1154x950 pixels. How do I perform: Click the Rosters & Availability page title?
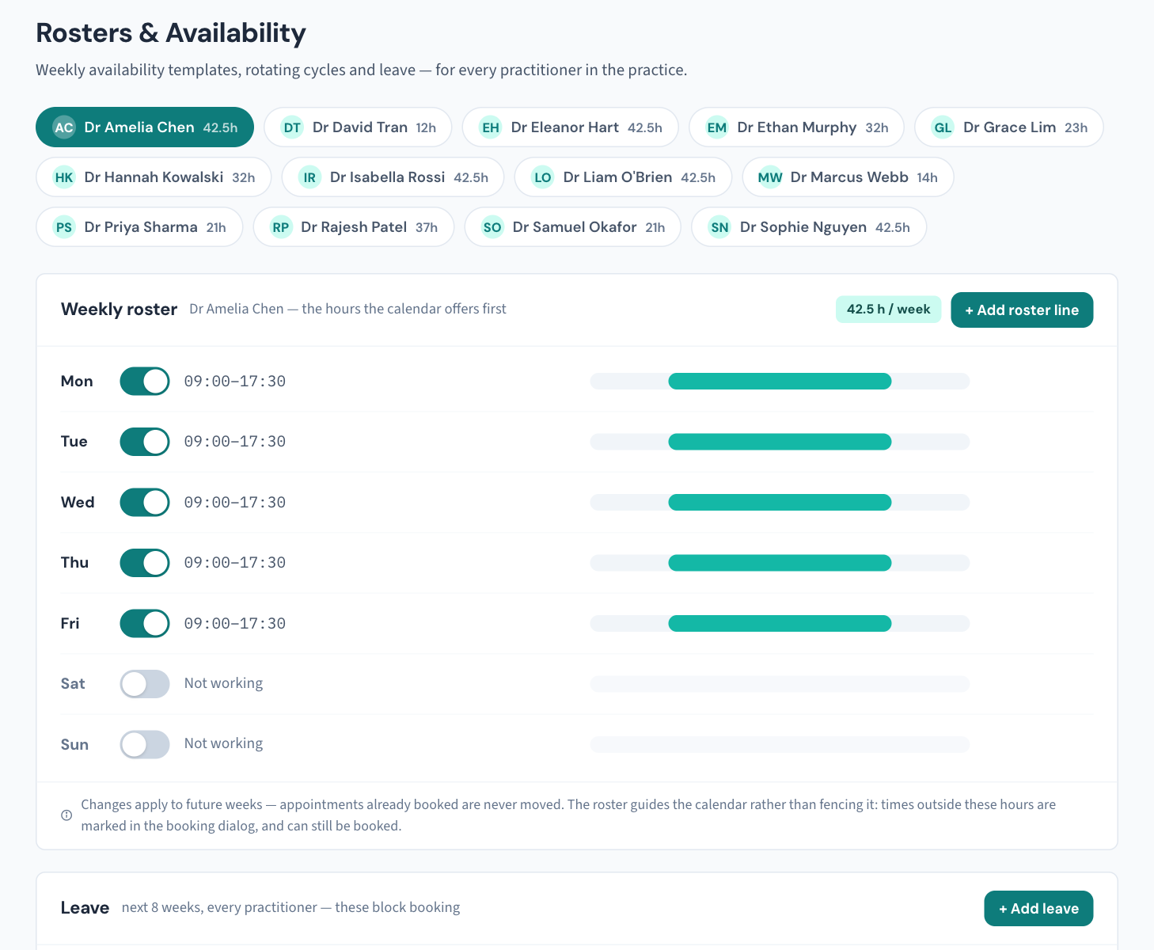171,33
